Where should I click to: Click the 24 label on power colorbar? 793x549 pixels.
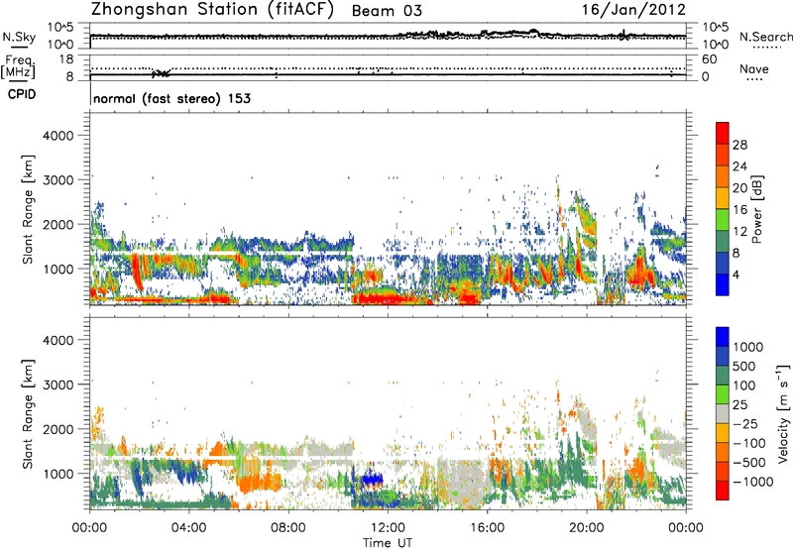click(739, 166)
